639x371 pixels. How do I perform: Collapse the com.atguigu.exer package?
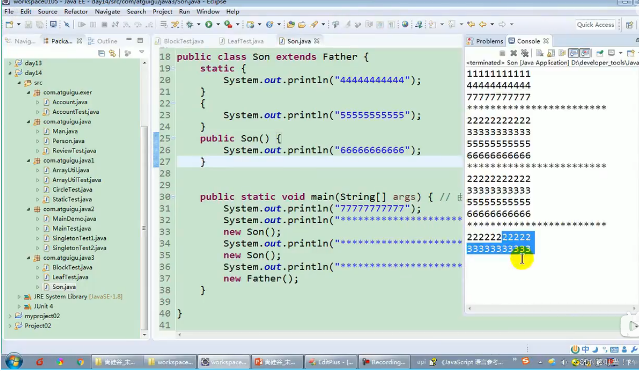pyautogui.click(x=28, y=92)
